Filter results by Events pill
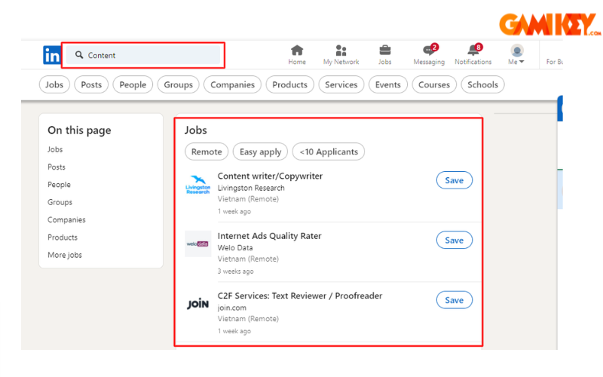This screenshot has width=603, height=377. (x=388, y=84)
